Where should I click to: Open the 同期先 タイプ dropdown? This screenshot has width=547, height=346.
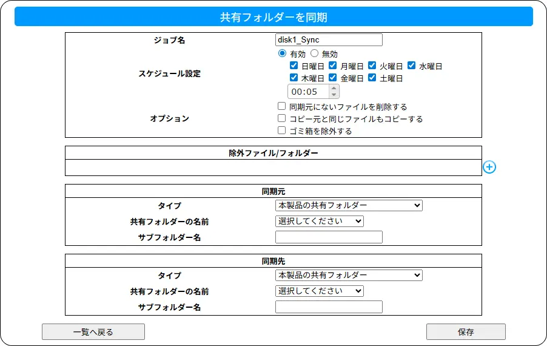(x=349, y=275)
